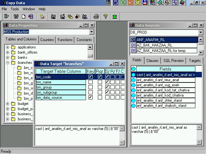Switch to the SQL Preview tab
The image size is (206, 154).
tap(173, 60)
